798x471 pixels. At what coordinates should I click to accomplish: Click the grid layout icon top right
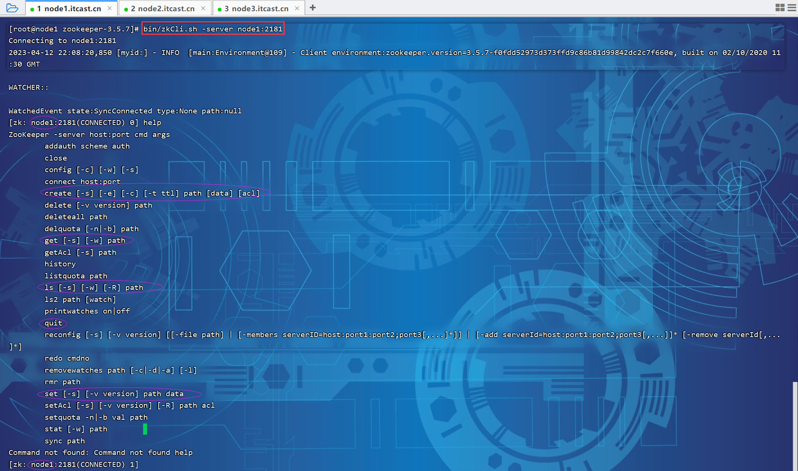[780, 7]
